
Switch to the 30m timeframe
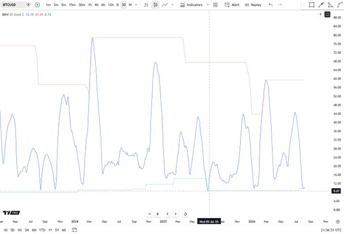pos(82,5)
